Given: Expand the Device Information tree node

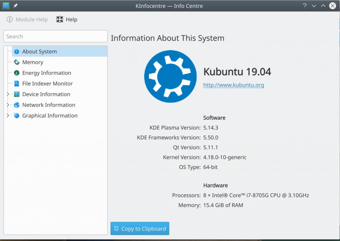Looking at the screenshot, I should (x=8, y=94).
